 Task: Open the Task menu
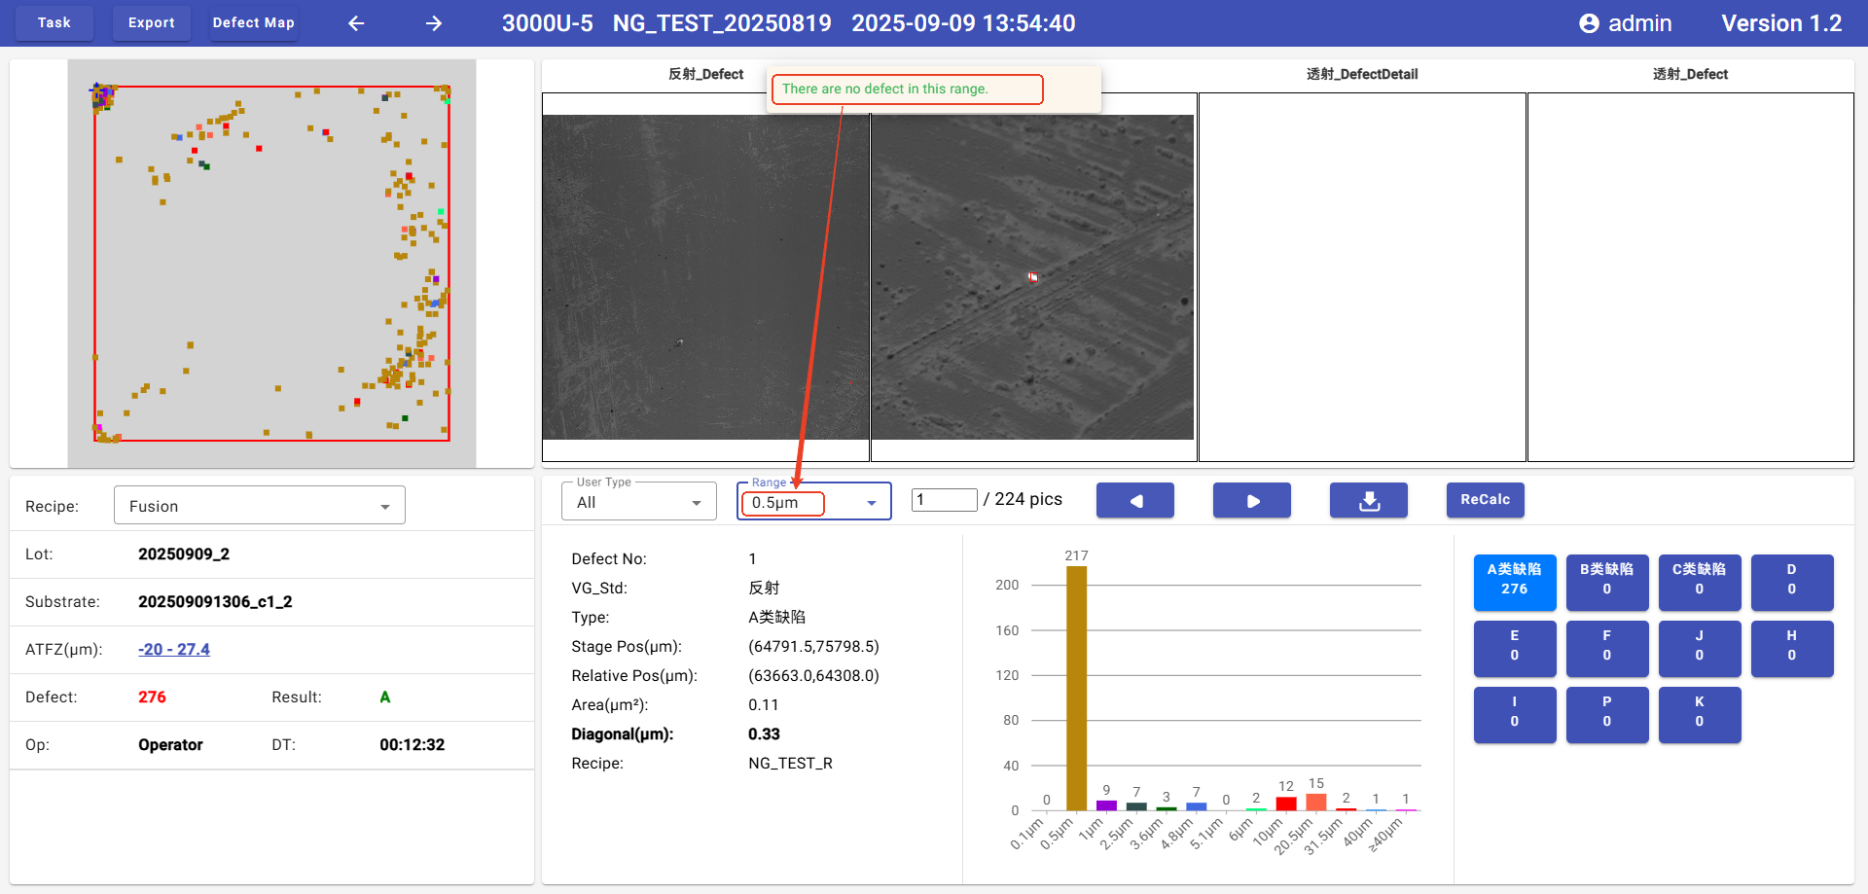click(x=54, y=22)
